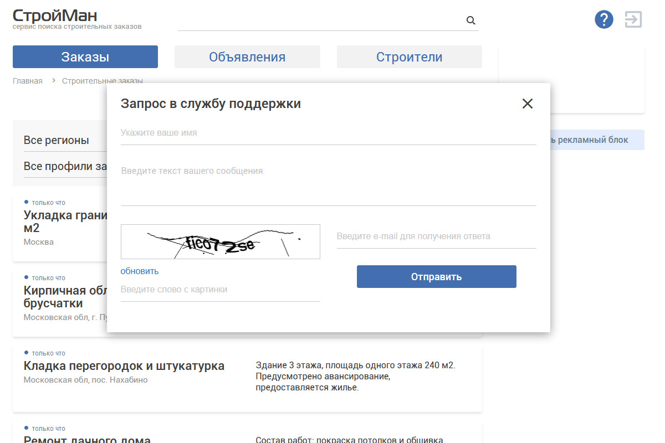Click the captcha image
Image resolution: width=665 pixels, height=443 pixels.
tap(220, 241)
